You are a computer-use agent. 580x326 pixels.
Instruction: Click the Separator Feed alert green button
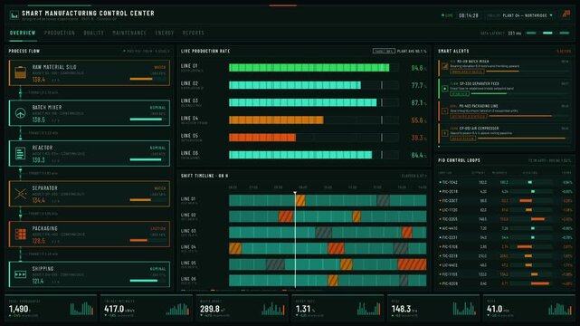(x=460, y=93)
